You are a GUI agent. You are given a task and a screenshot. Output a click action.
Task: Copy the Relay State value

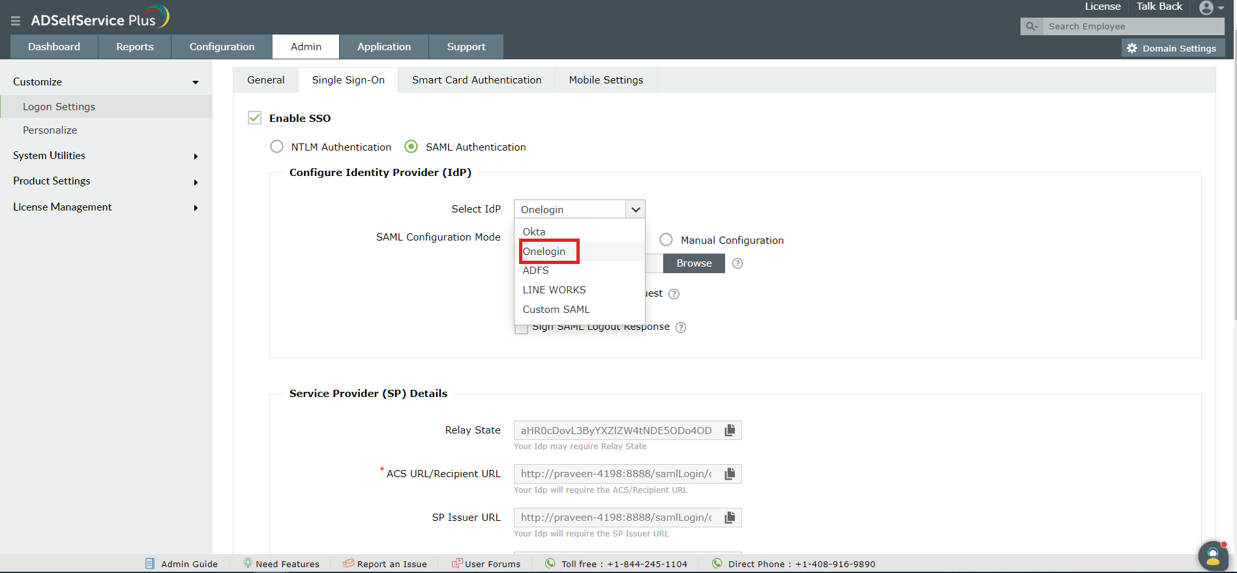(730, 430)
